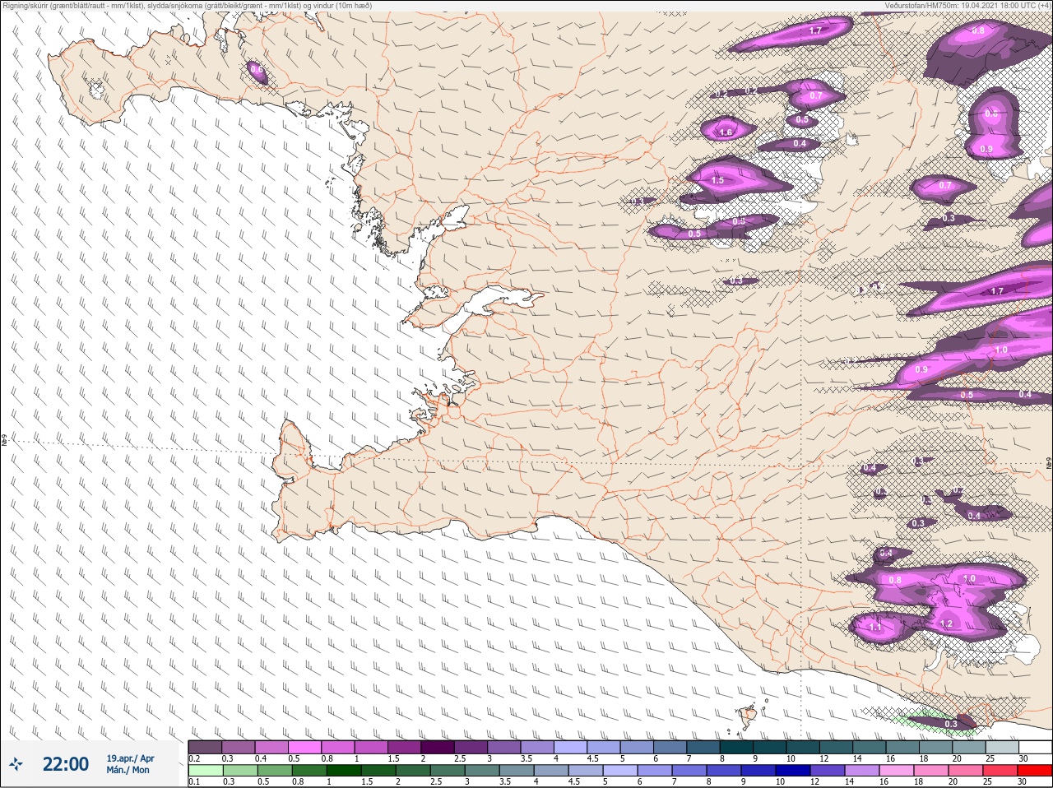Click the dark green 1–1.5 lower legend swatch

coord(344,771)
